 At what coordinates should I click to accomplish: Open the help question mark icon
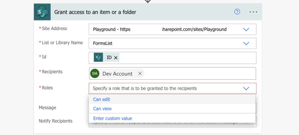coord(237,12)
